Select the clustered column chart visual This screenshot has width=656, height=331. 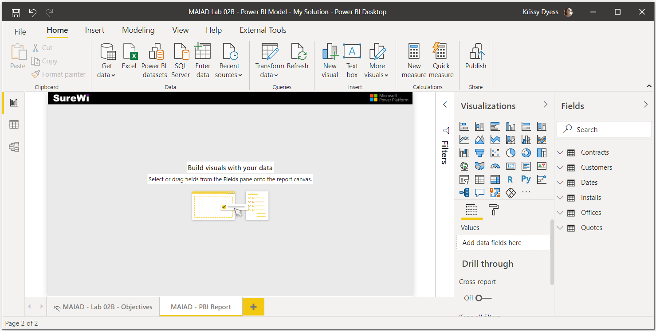coord(511,127)
